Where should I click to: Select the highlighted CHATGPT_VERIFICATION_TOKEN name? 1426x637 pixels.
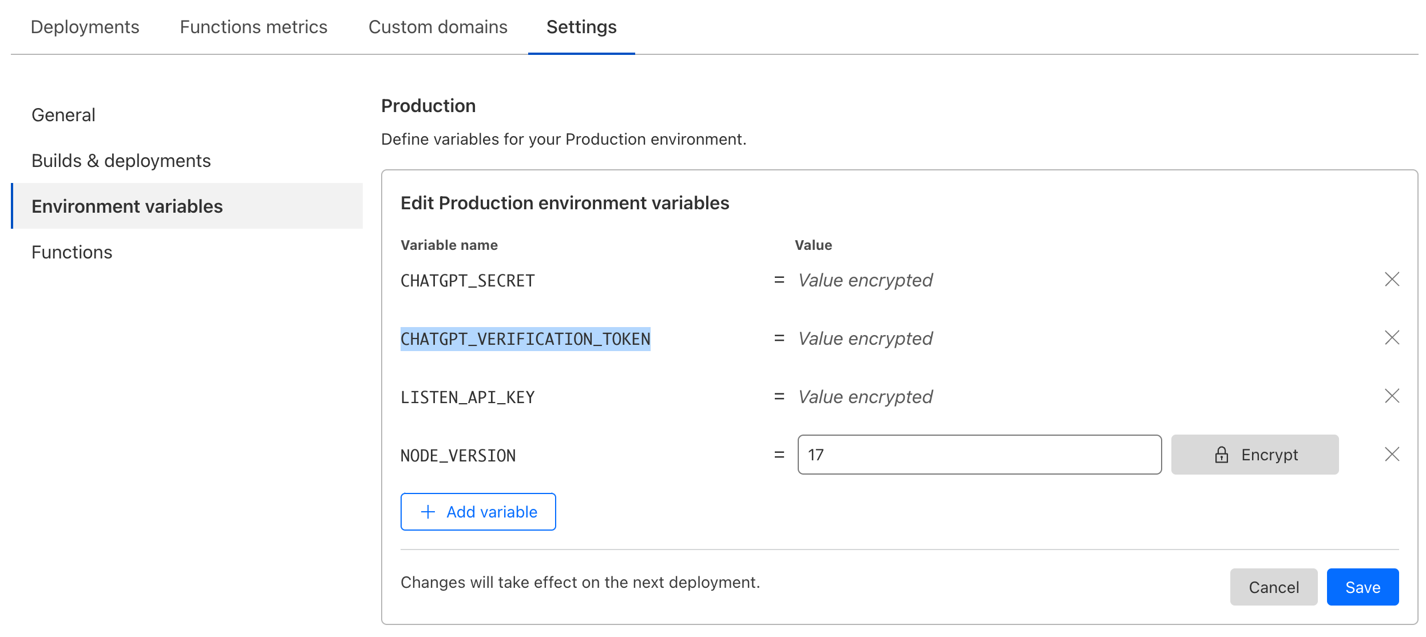(525, 338)
